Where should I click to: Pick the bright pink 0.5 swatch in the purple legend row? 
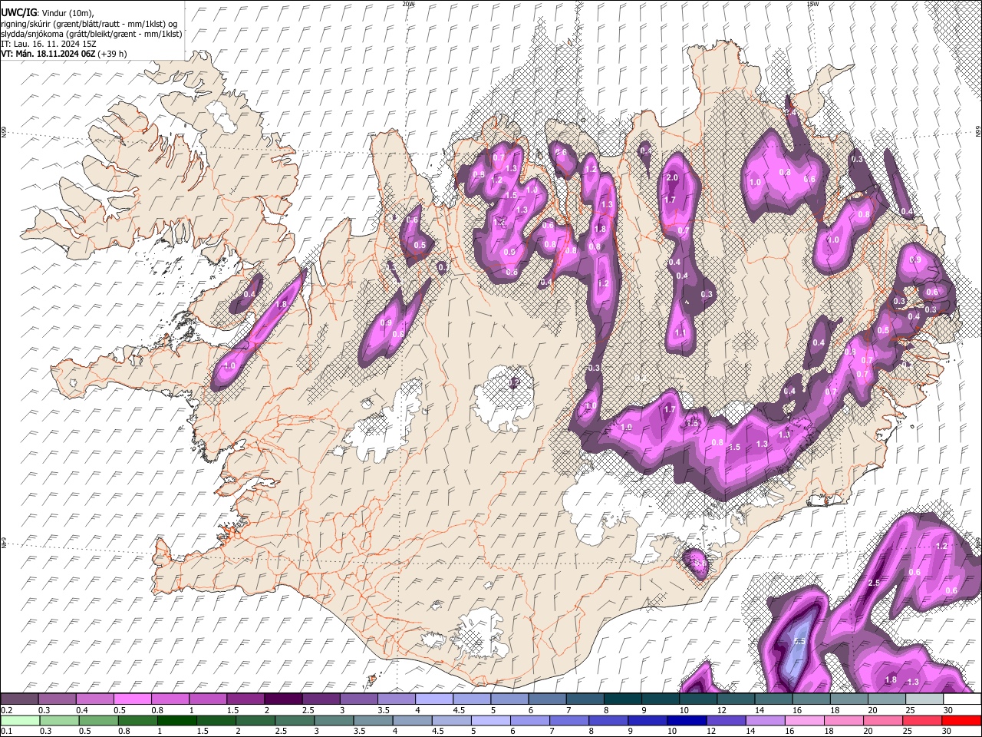click(x=132, y=699)
